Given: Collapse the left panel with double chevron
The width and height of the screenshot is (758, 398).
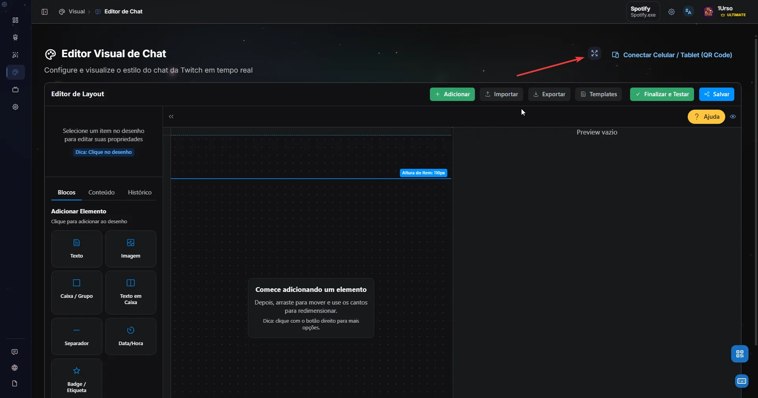Looking at the screenshot, I should click(x=171, y=117).
